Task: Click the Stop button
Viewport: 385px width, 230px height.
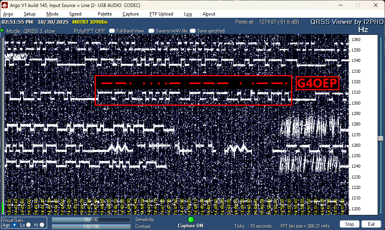Action: click(x=349, y=224)
